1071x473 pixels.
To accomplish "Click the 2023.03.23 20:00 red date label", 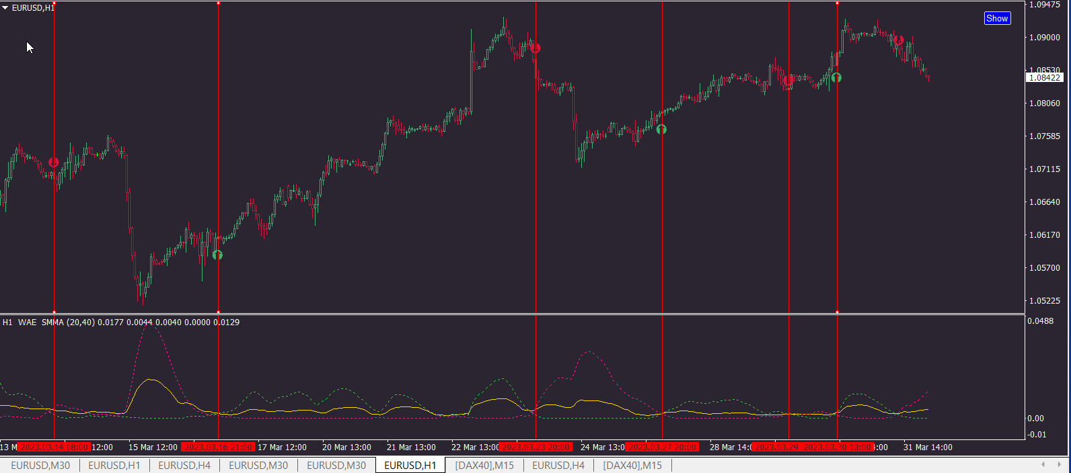I will click(x=535, y=447).
